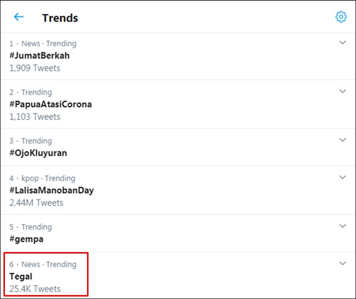The height and width of the screenshot is (299, 356).
Task: Open the #JumatBerkah hashtag
Action: (40, 55)
